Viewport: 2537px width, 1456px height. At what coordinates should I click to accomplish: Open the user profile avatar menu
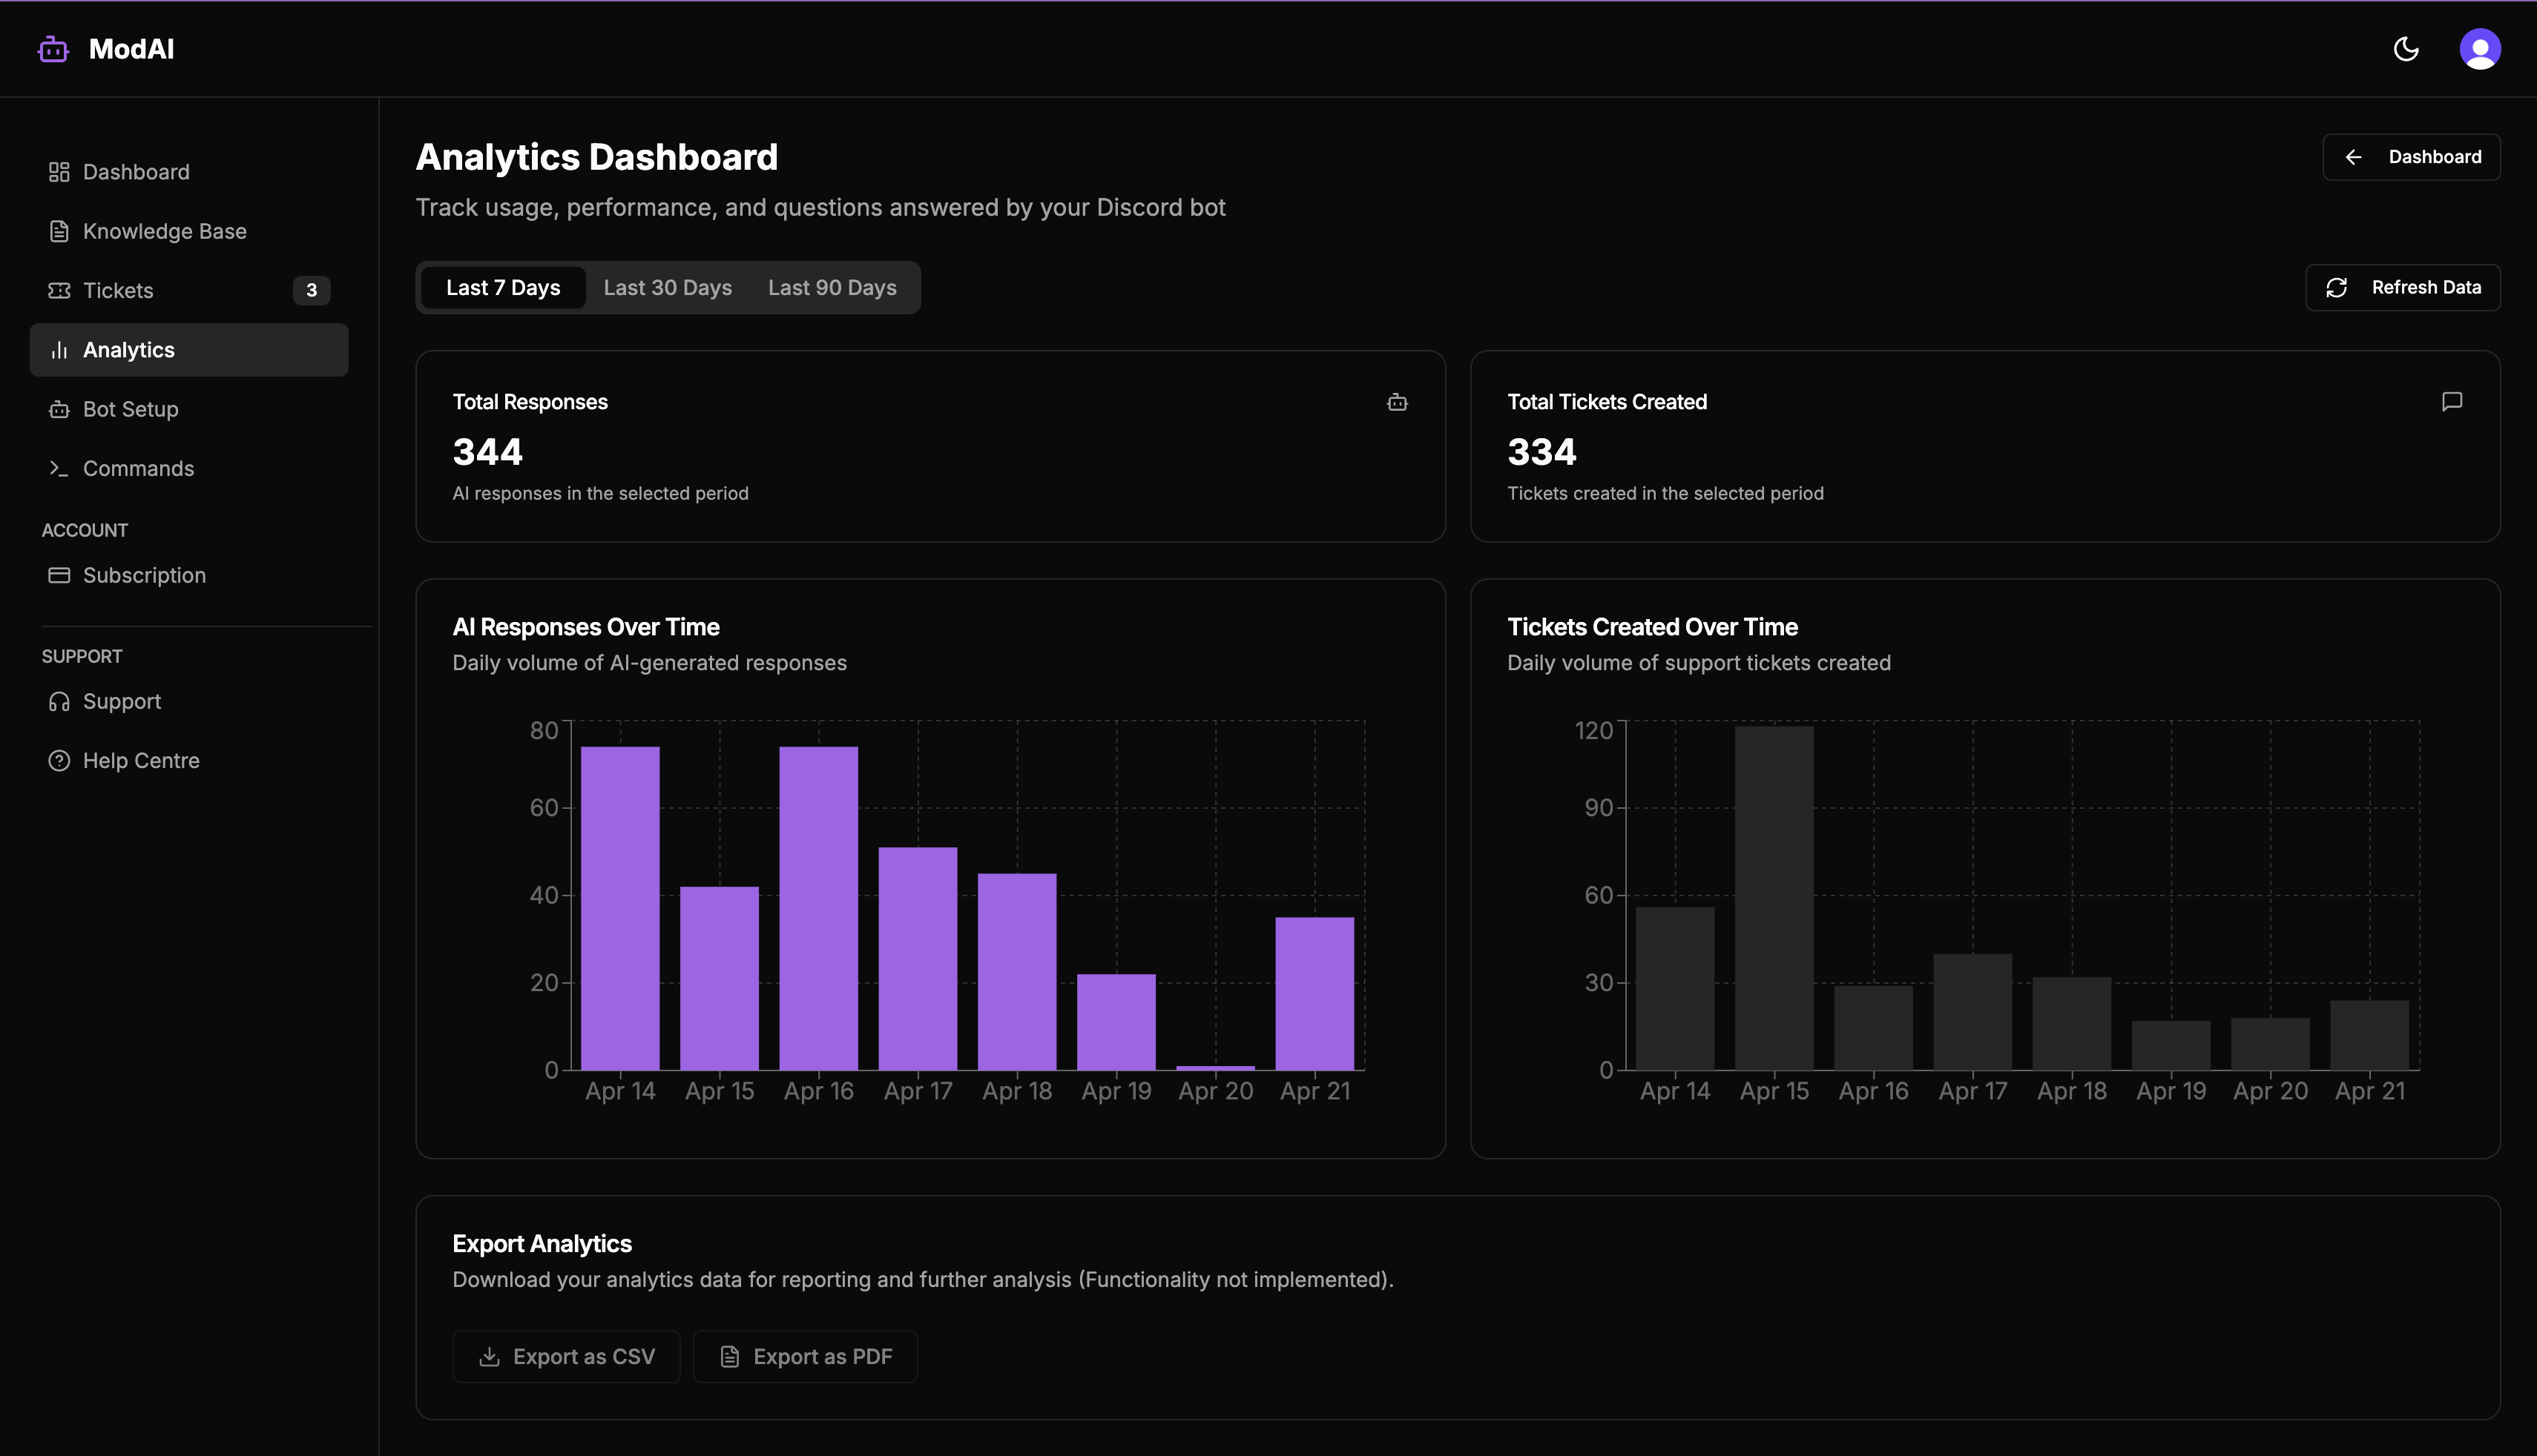click(2480, 48)
